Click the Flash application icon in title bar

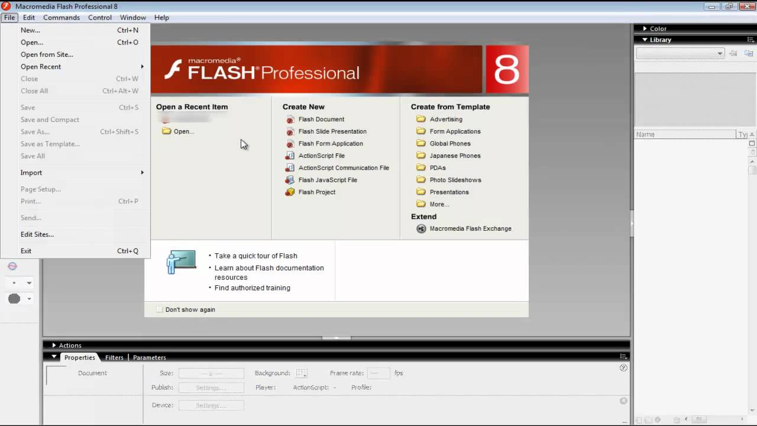pos(7,7)
